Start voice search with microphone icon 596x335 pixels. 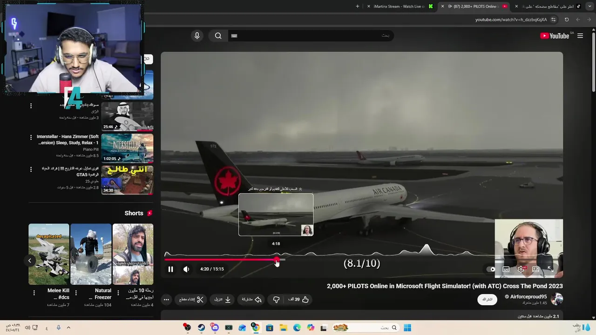click(x=197, y=36)
